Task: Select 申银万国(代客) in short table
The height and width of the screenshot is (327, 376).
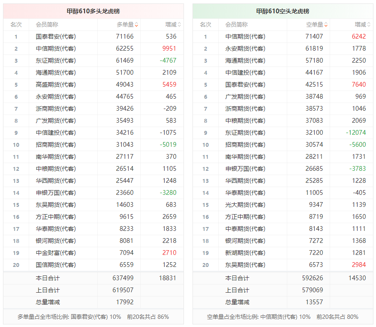Action: point(245,169)
